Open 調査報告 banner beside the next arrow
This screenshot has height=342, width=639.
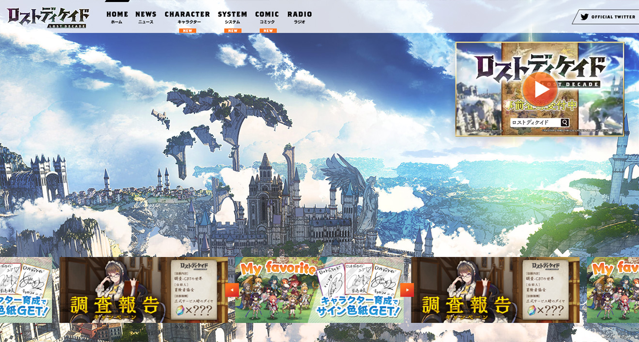(495, 290)
